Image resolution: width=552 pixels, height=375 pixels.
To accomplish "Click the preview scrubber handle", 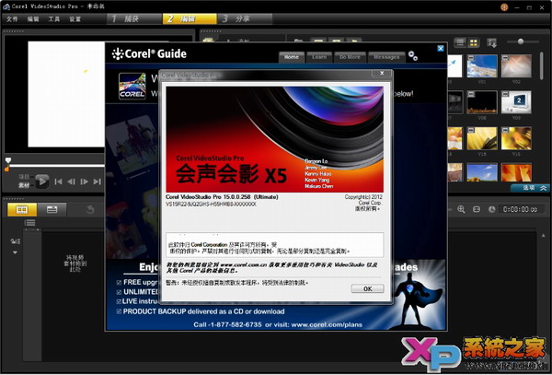I will click(x=7, y=160).
